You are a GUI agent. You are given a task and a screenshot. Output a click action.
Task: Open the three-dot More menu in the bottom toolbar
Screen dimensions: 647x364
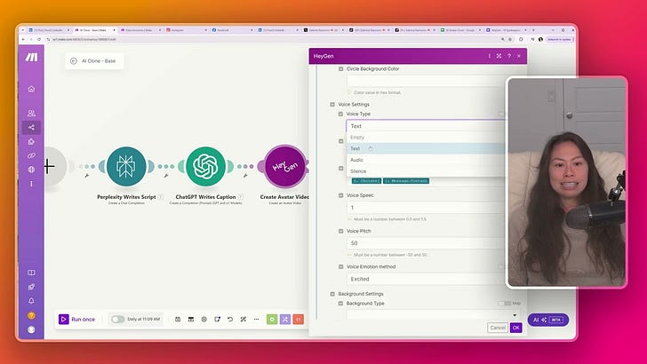[256, 319]
